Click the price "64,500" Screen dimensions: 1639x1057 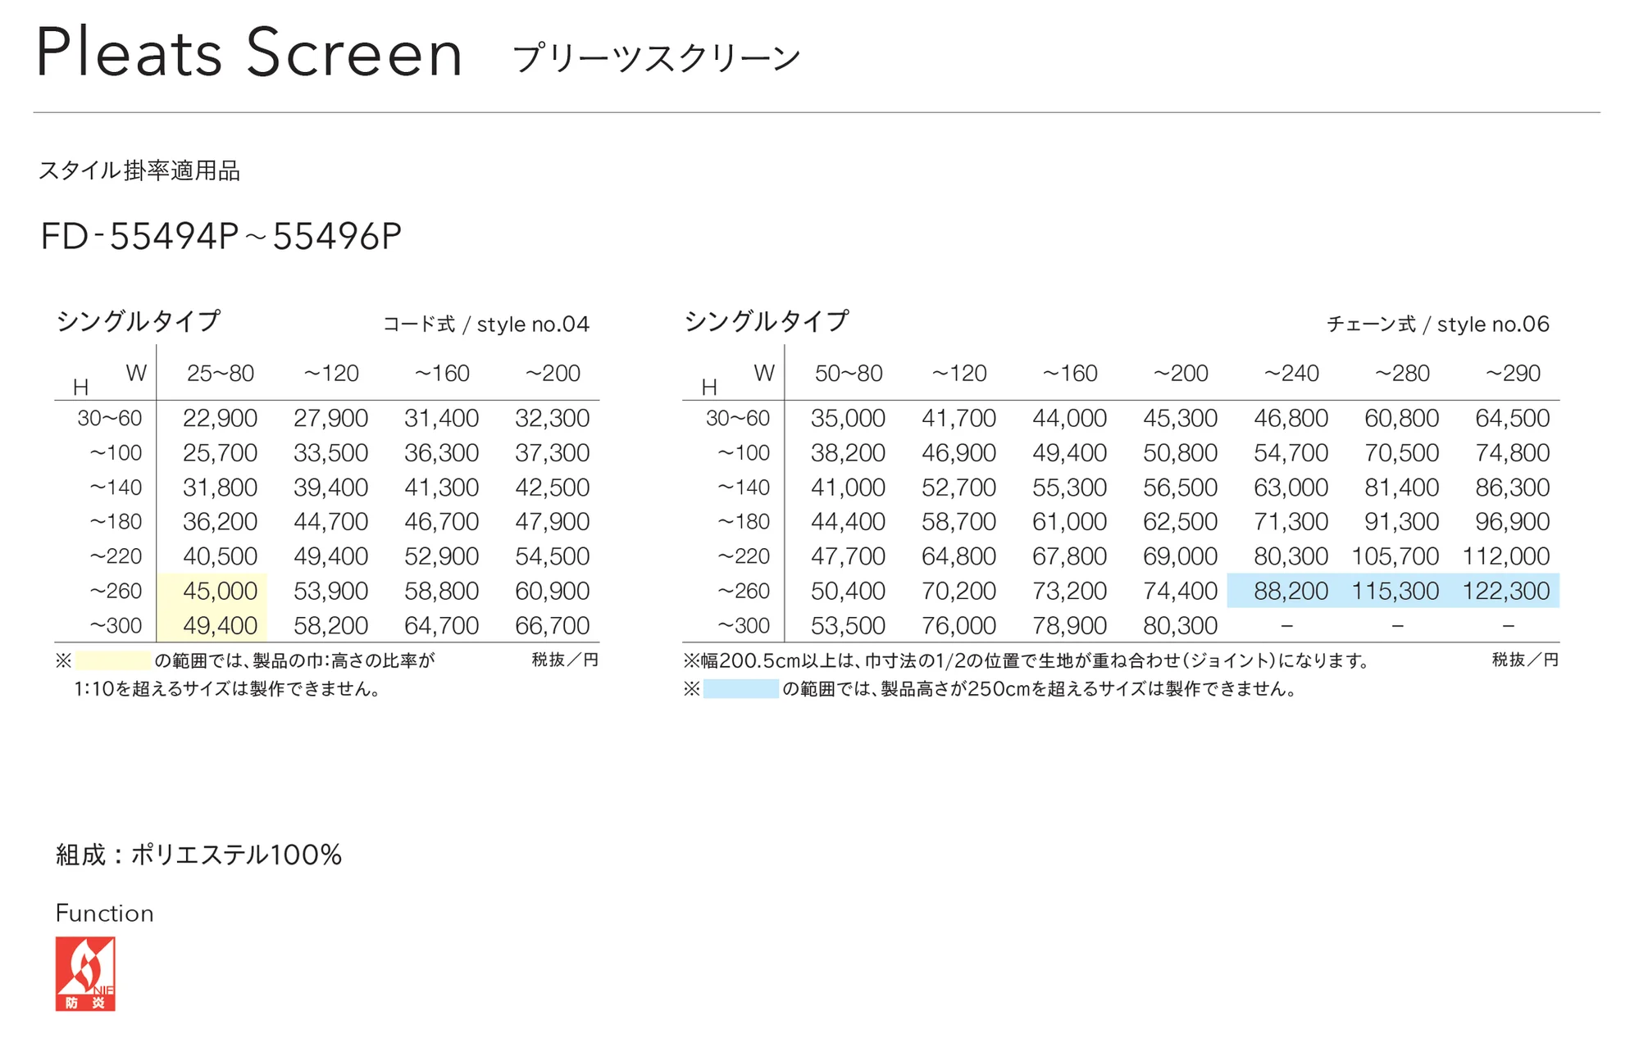pos(1512,419)
